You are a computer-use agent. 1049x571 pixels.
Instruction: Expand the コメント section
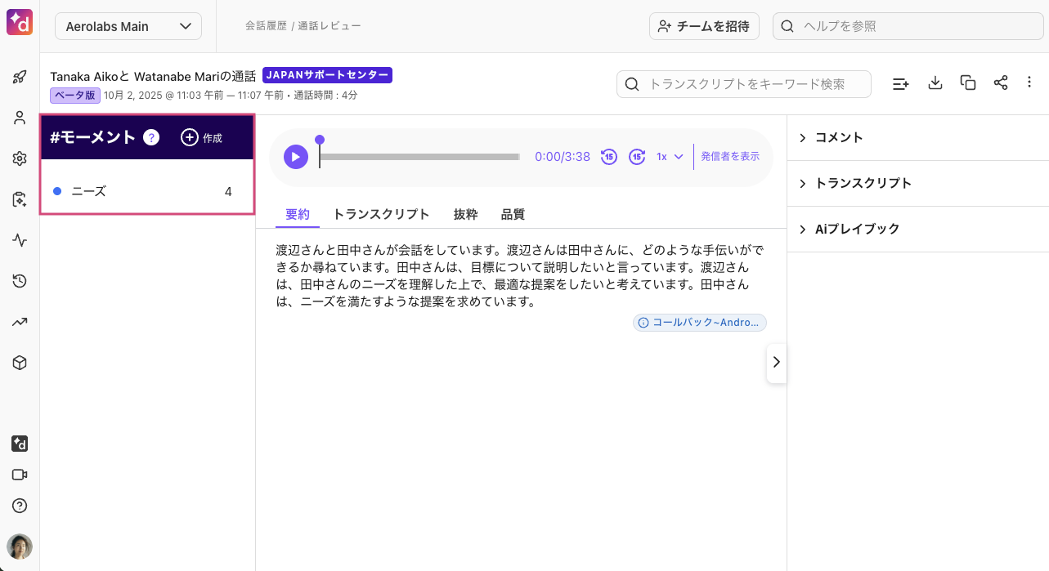839,137
